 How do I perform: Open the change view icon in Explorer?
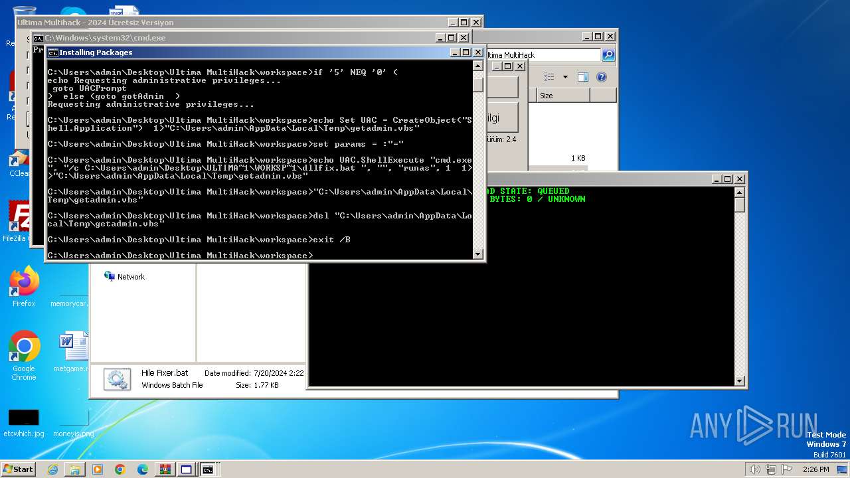click(549, 77)
